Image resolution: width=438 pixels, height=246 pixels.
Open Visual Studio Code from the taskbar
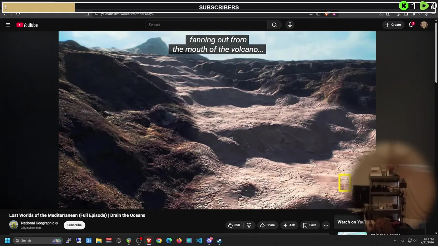pyautogui.click(x=199, y=241)
